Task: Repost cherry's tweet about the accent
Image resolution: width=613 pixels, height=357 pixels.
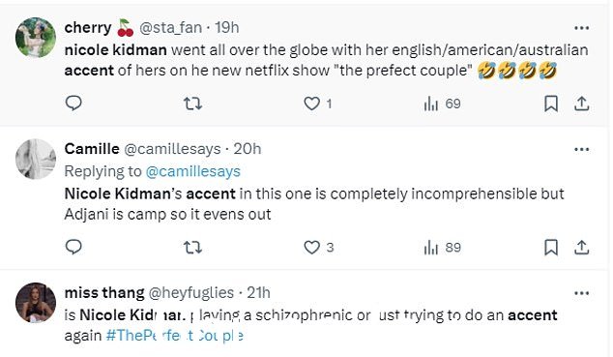Action: [x=192, y=104]
